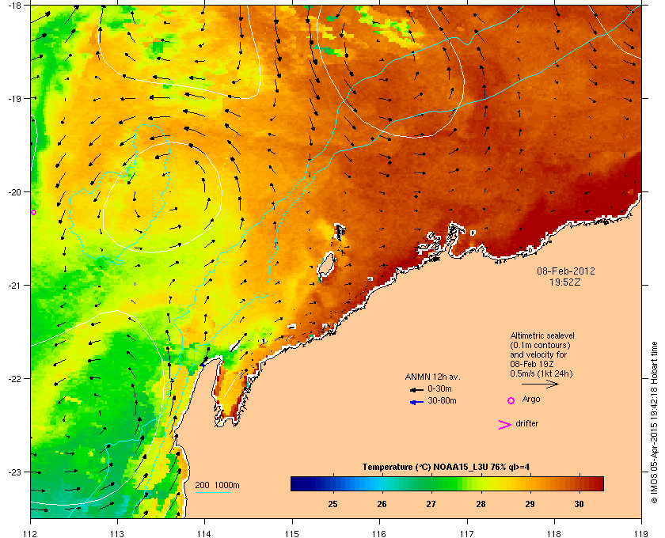Click the 119 longitude axis label
665x538 pixels.
coord(641,534)
